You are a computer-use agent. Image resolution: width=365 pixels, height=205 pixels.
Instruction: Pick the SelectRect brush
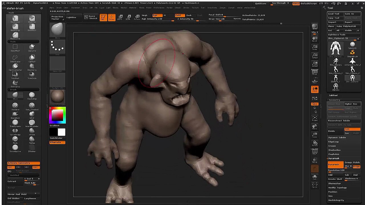[x=15, y=48]
